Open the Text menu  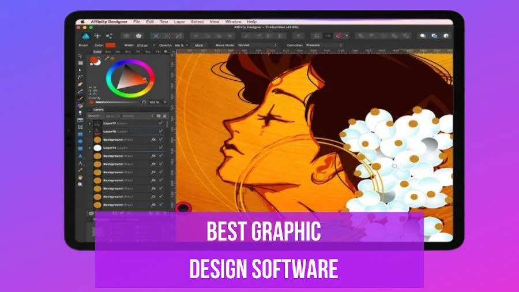tap(164, 21)
